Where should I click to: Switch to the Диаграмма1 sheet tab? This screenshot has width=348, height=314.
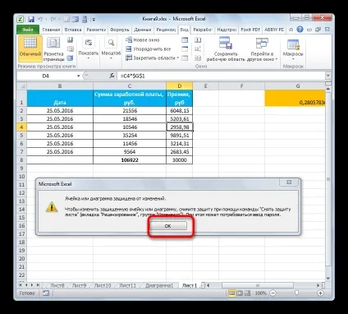point(159,285)
